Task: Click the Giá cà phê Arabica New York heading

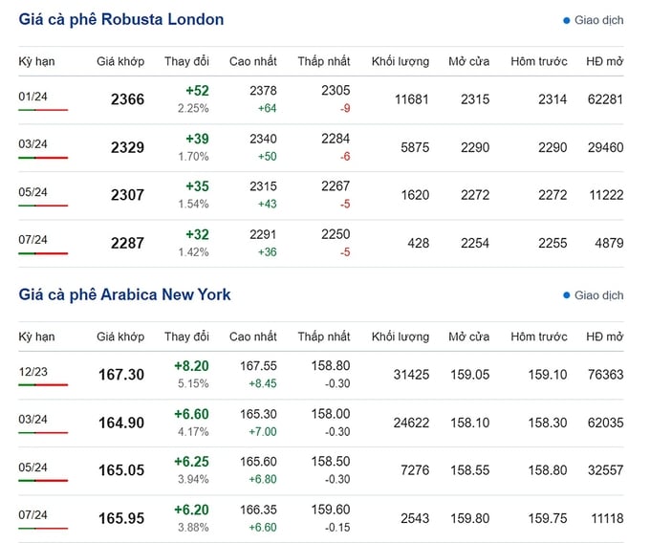Action: [124, 294]
